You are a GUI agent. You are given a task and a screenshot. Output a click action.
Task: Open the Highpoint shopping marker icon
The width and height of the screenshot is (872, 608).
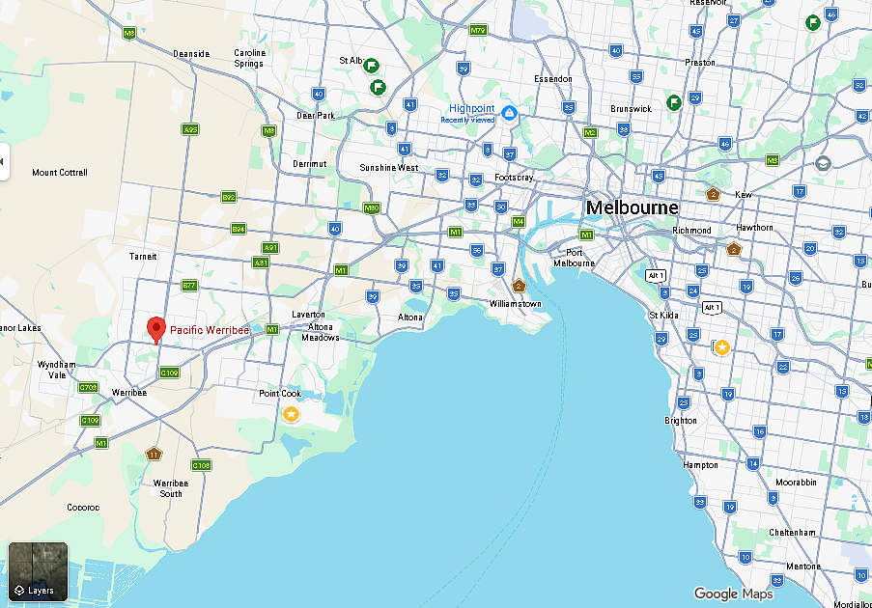509,113
